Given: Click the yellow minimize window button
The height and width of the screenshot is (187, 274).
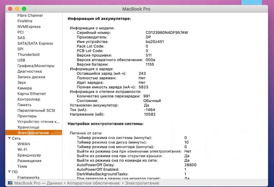Looking at the screenshot, I should click(17, 9).
